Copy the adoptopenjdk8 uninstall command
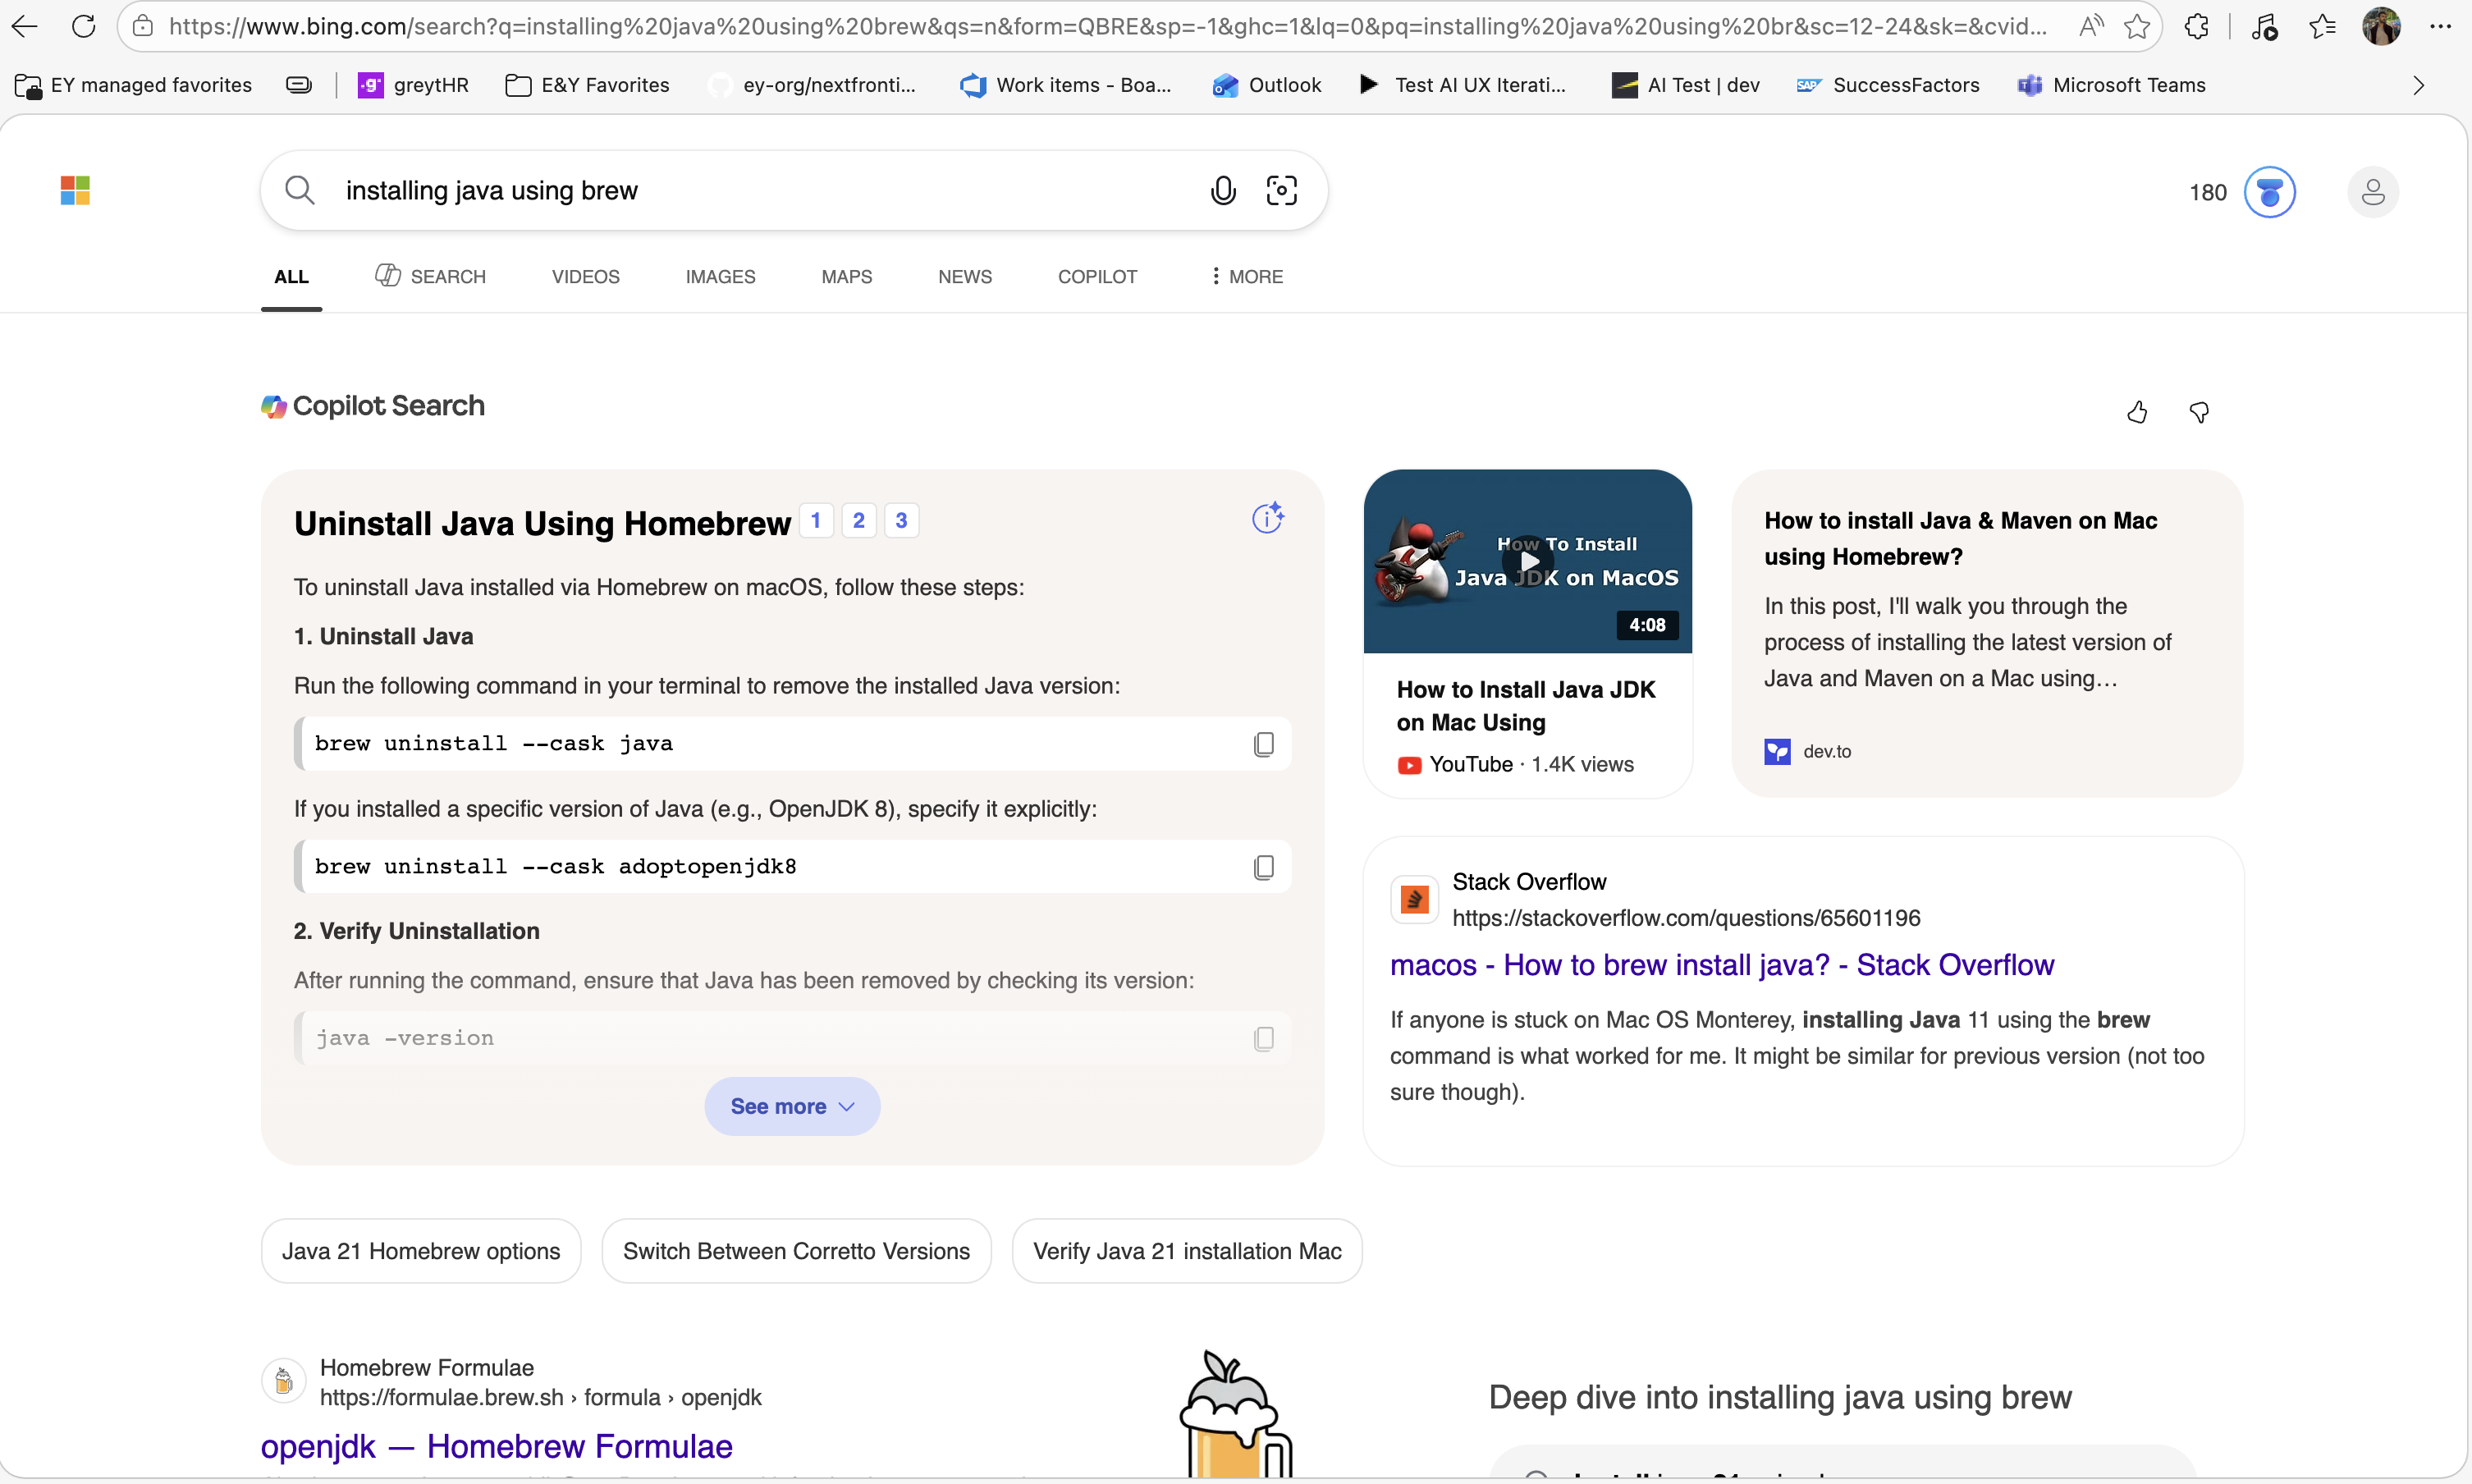 point(1263,867)
